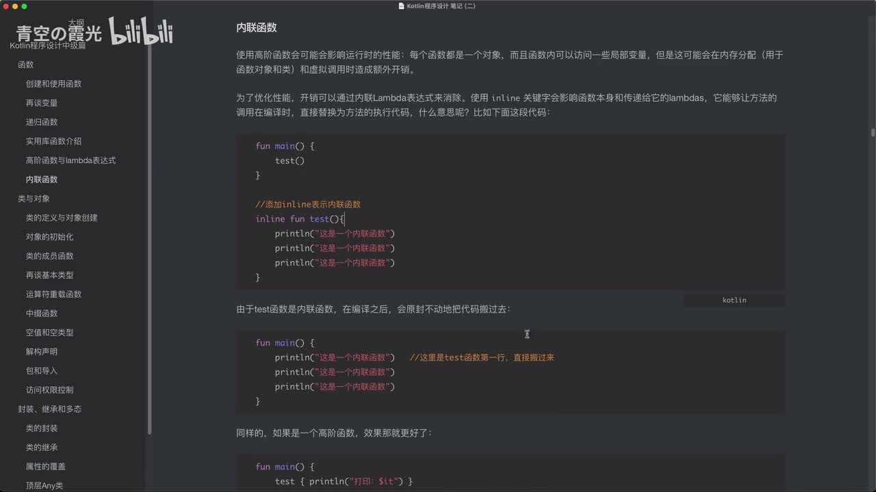Select 访问权限控制 in the outline
The image size is (876, 492).
[49, 390]
